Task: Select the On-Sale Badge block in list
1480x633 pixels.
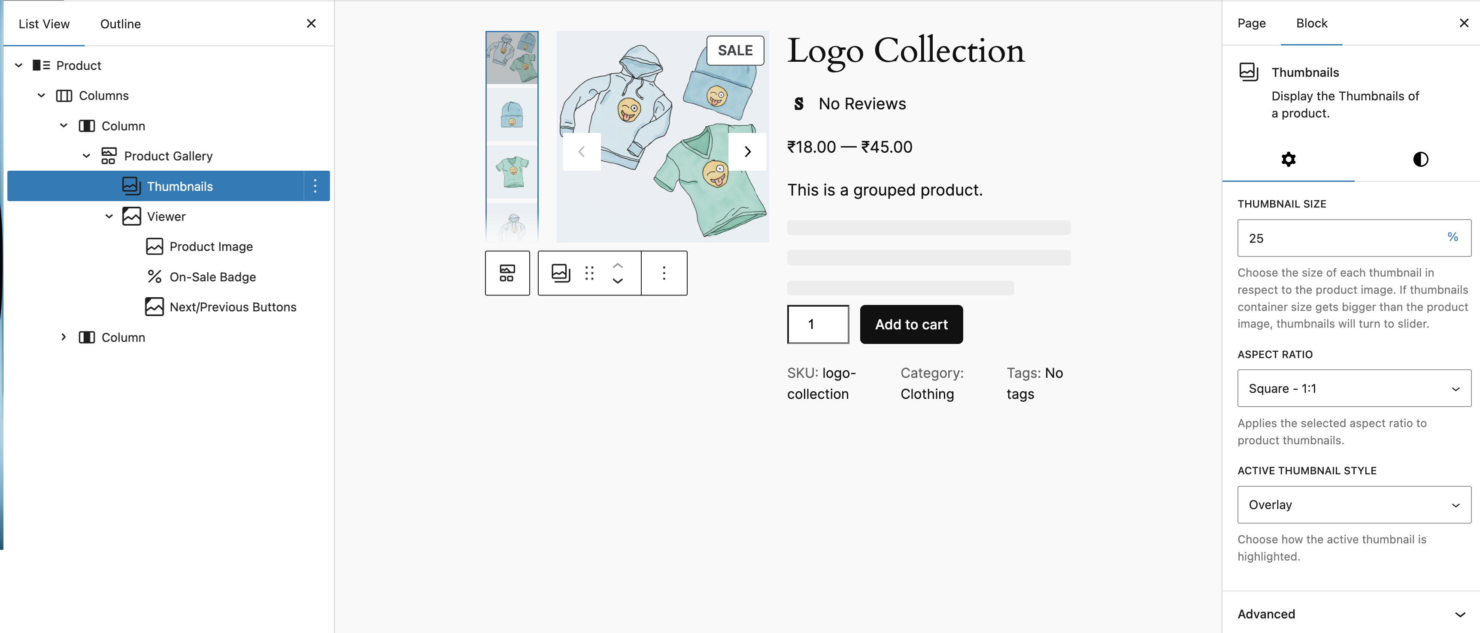Action: 212,277
